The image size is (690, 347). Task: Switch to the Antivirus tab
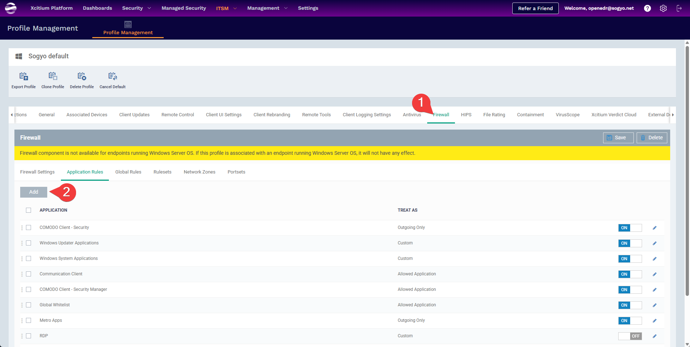click(x=412, y=115)
